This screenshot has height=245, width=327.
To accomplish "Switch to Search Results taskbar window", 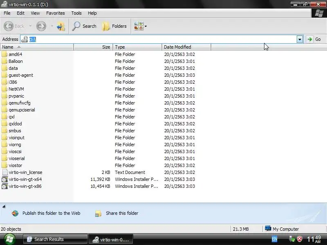I will (x=55, y=239).
